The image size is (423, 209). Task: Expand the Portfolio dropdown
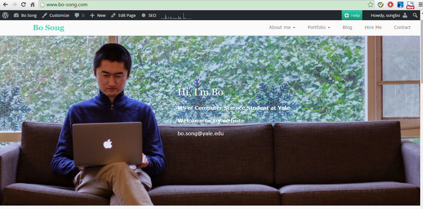pyautogui.click(x=319, y=27)
